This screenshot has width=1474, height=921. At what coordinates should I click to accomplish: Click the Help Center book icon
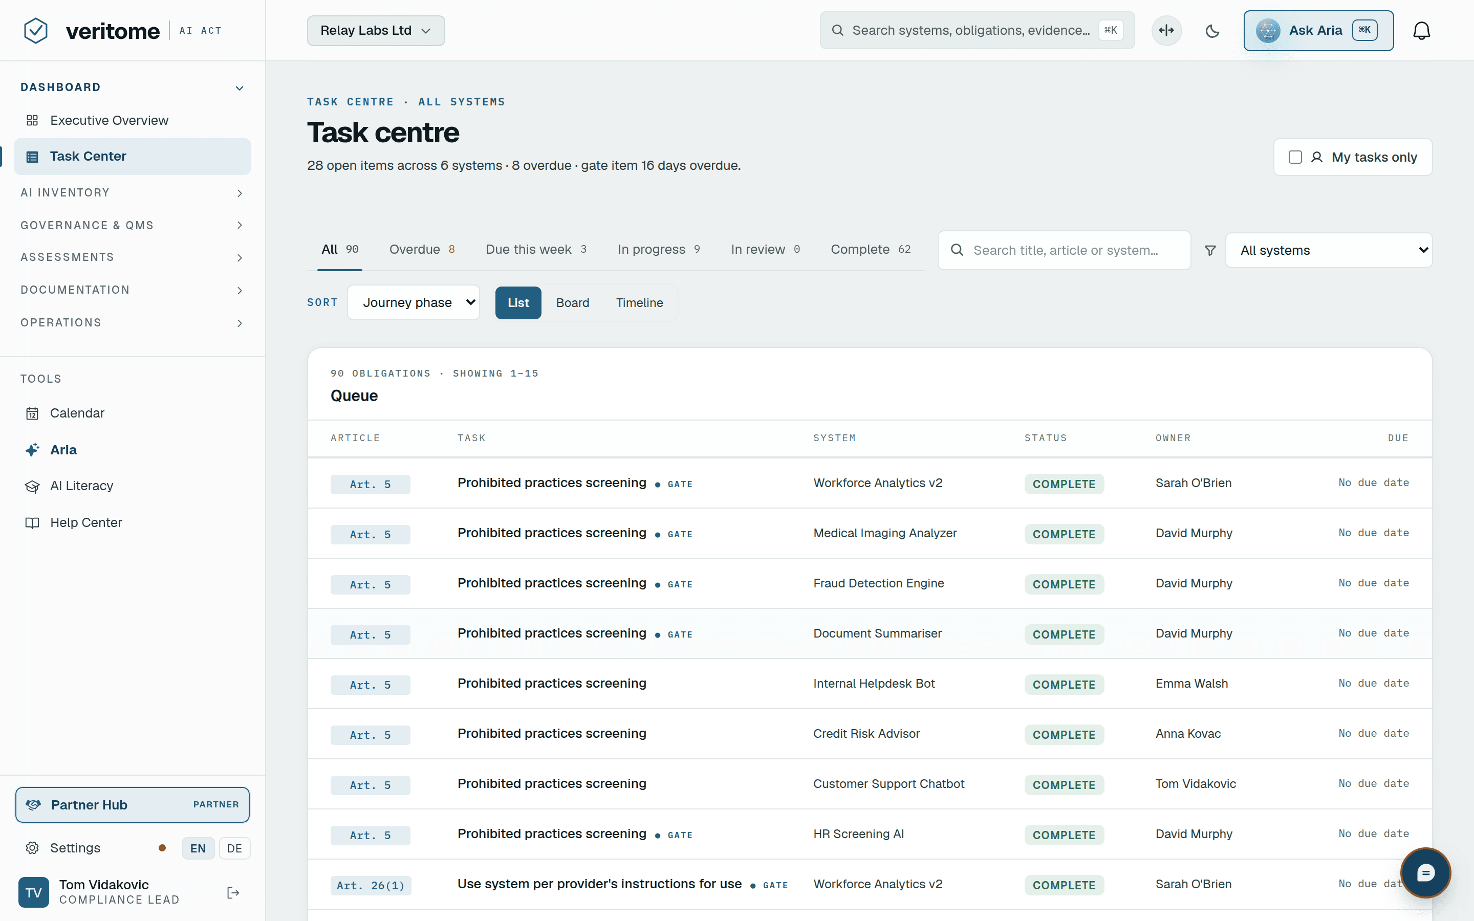pos(32,522)
